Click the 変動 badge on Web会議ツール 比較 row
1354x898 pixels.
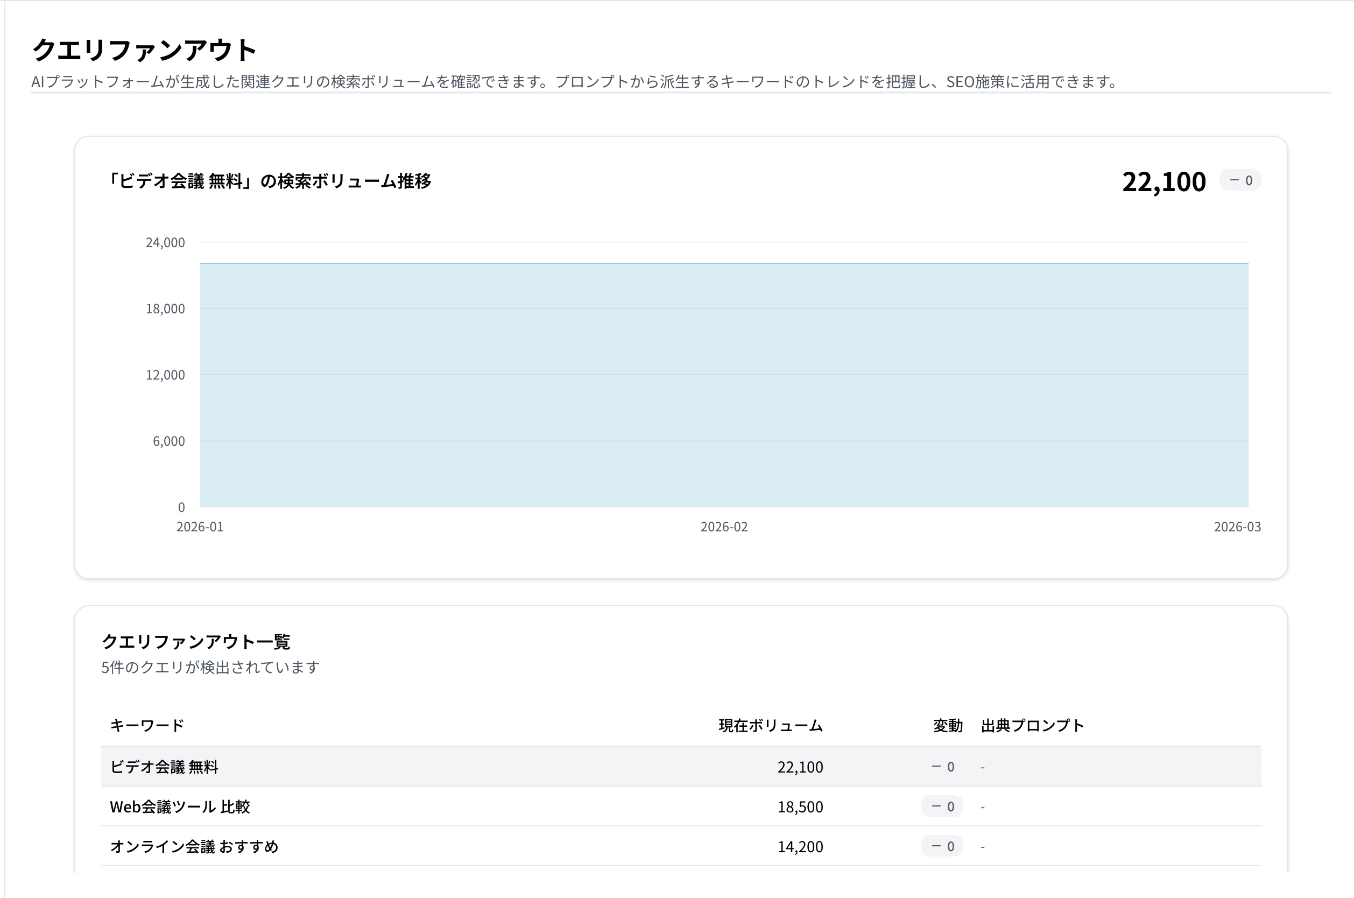(942, 806)
